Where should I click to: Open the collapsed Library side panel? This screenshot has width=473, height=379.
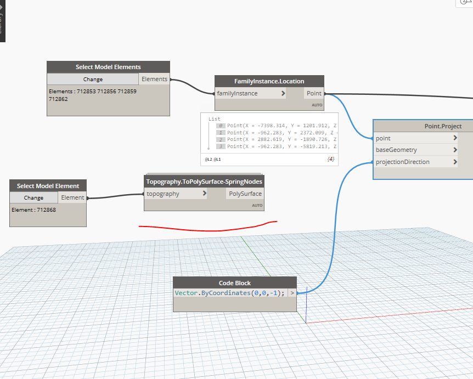(x=2, y=20)
